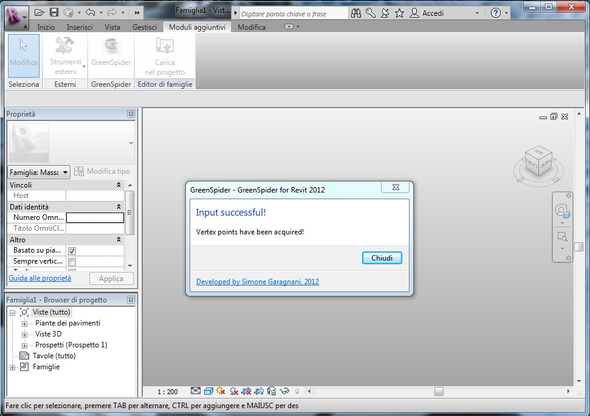Open the Inserisci ribbon tab
Image resolution: width=590 pixels, height=416 pixels.
(x=80, y=27)
